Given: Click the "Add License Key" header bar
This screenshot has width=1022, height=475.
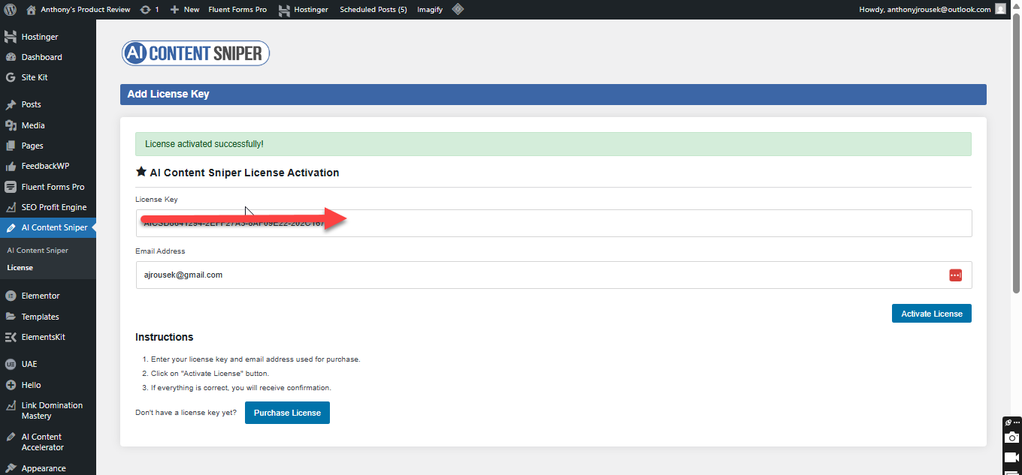Looking at the screenshot, I should (553, 95).
